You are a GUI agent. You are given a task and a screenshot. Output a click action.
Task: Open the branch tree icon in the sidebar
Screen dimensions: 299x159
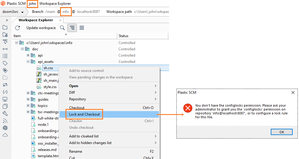coord(5,42)
